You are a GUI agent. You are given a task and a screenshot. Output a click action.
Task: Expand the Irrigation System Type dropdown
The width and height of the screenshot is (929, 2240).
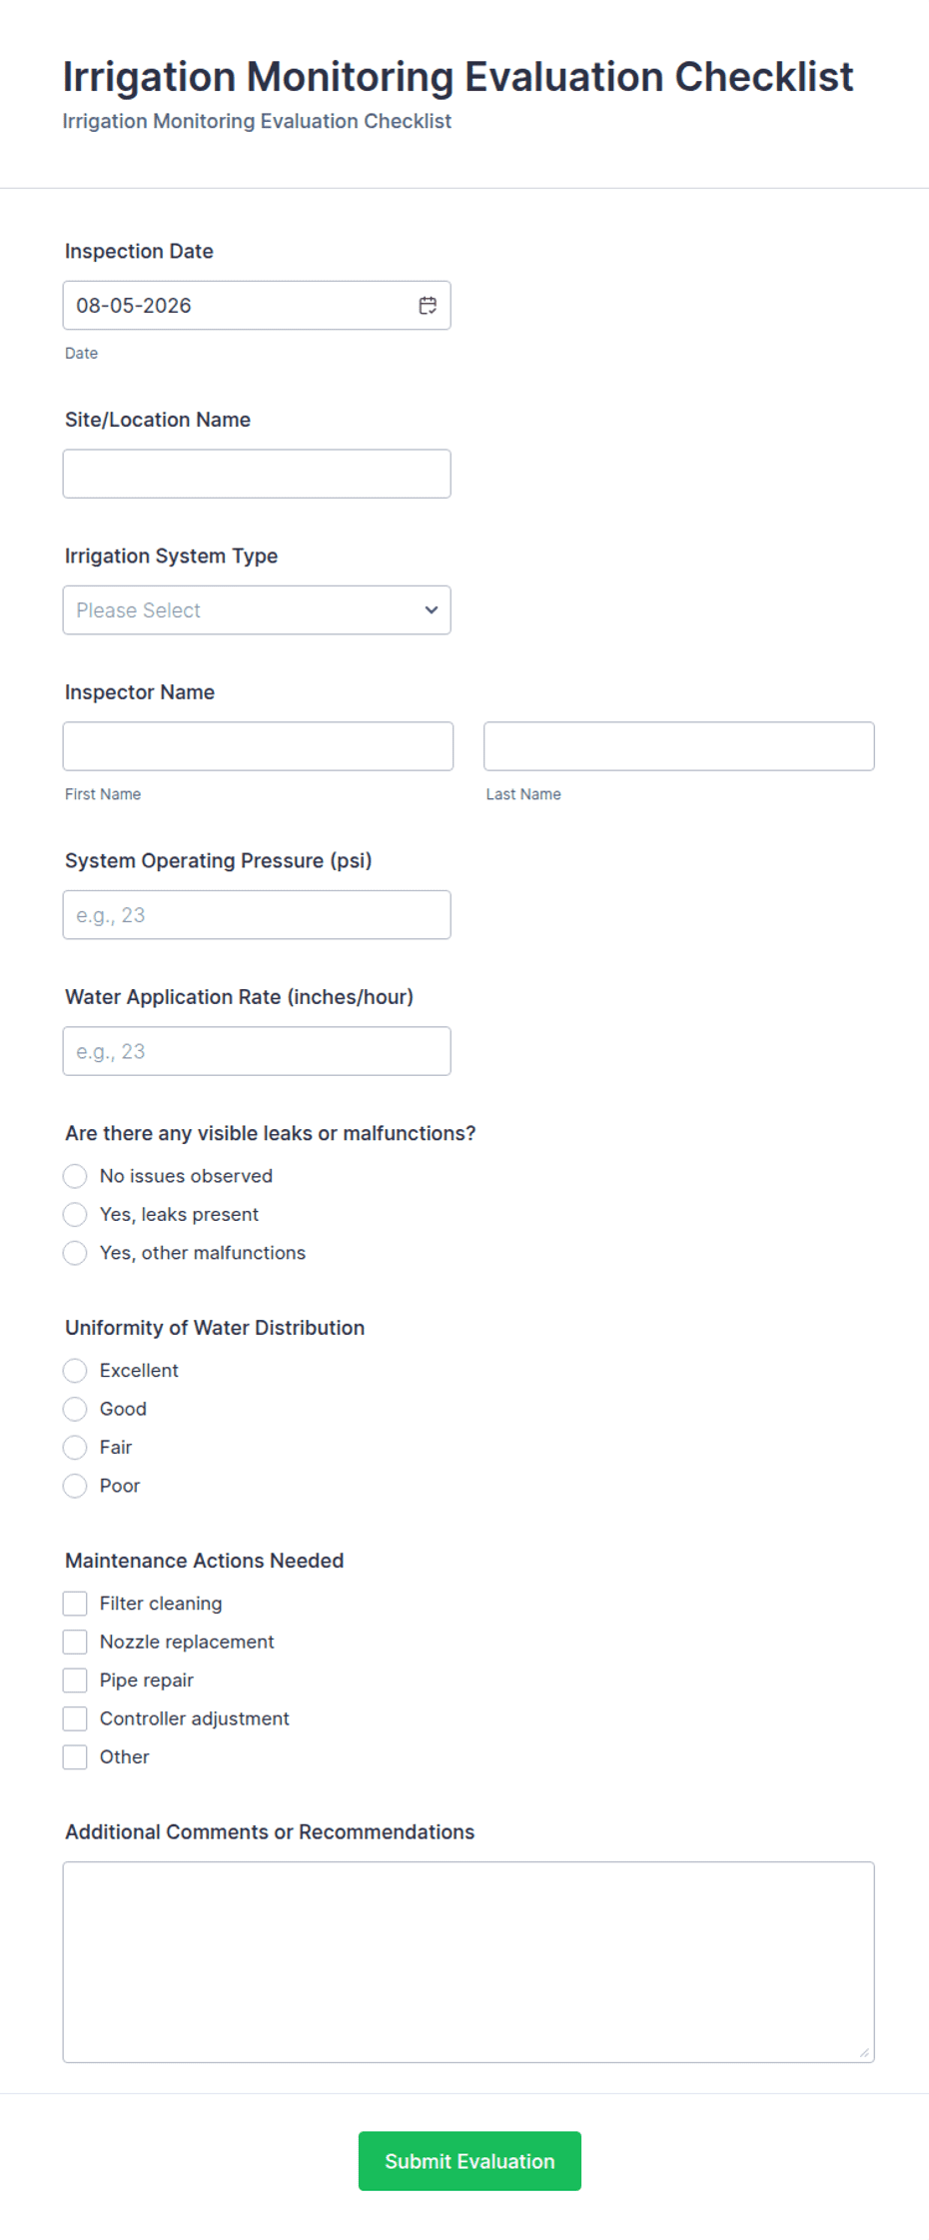[257, 610]
